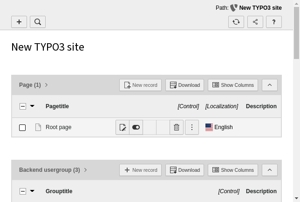Toggle visibility of the Root page
The height and width of the screenshot is (202, 300).
(x=136, y=127)
